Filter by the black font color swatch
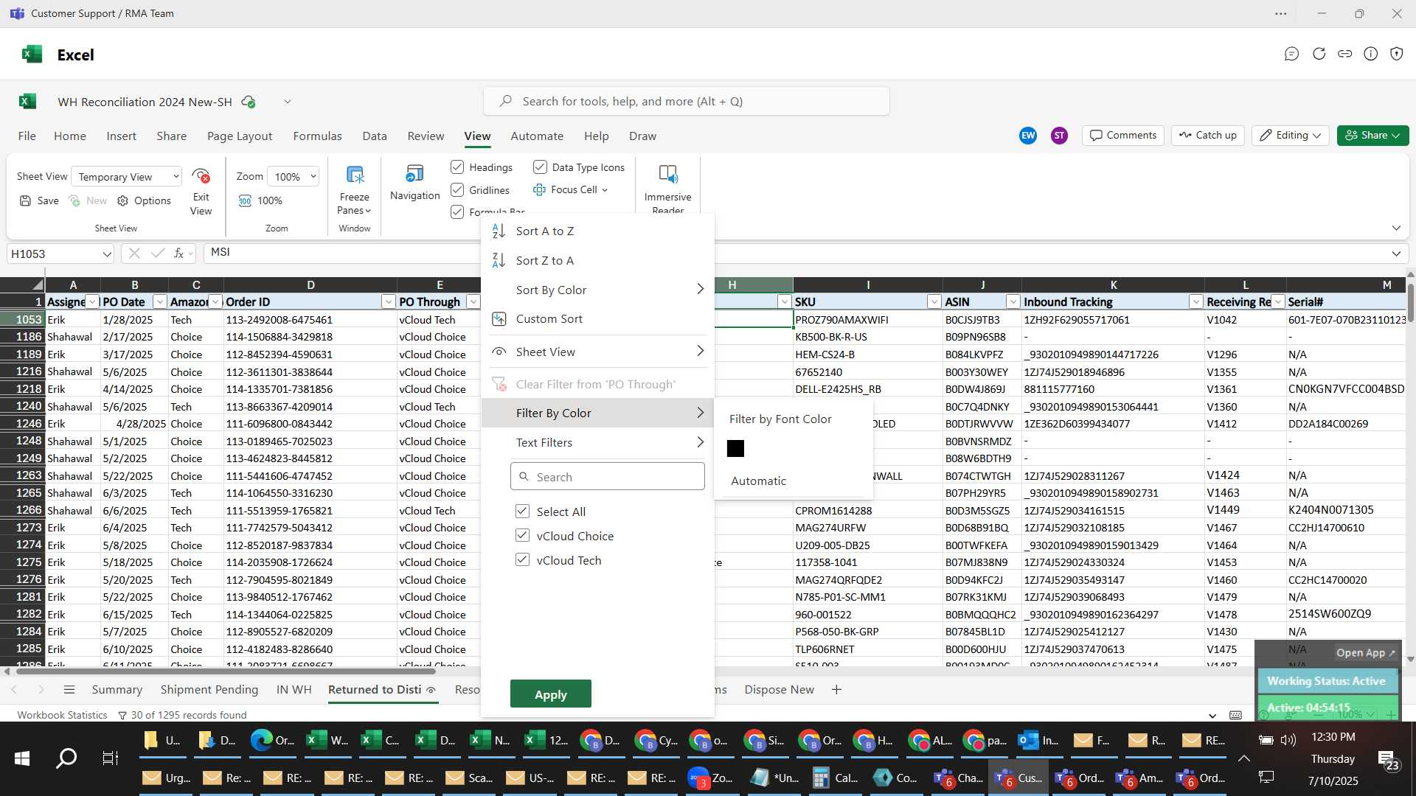The width and height of the screenshot is (1416, 796). [735, 448]
